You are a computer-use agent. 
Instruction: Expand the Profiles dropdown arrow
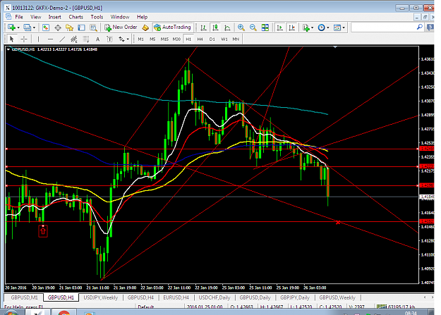34,27
